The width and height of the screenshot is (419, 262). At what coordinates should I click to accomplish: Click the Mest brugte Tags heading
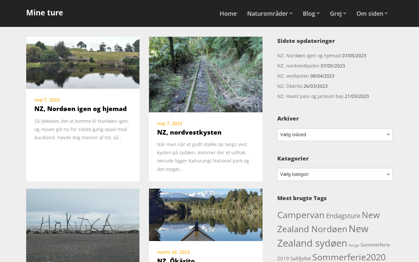[x=302, y=198]
